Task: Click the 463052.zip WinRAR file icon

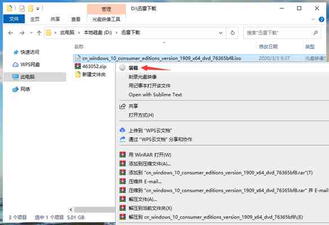Action: coord(78,66)
